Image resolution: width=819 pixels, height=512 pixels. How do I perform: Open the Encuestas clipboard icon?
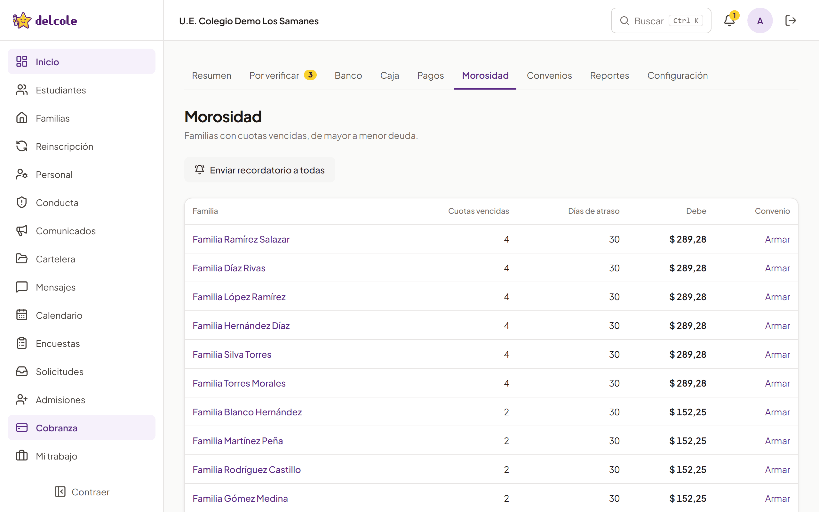pos(22,343)
